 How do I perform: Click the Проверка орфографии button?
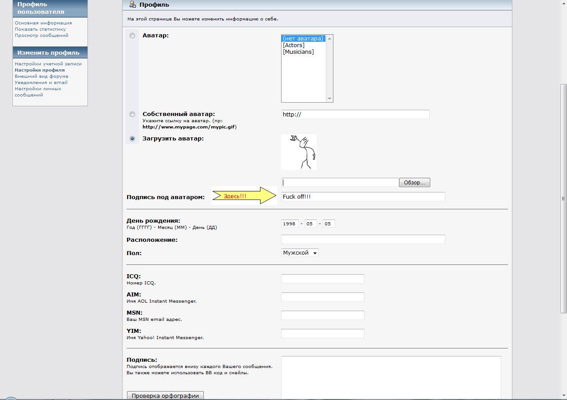coord(165,396)
